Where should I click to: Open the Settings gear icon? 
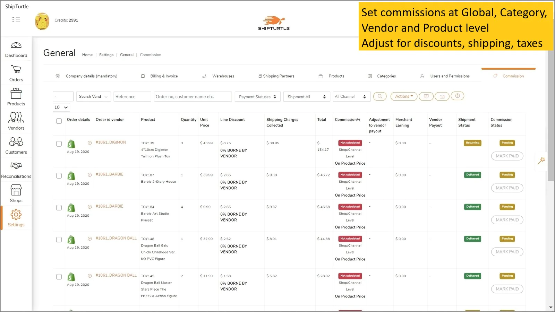pyautogui.click(x=16, y=214)
